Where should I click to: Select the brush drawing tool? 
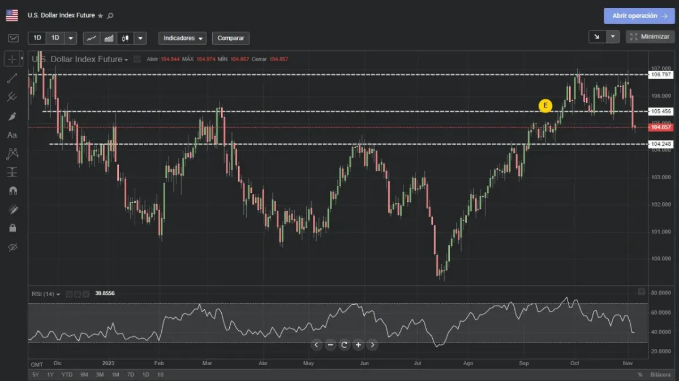pyautogui.click(x=12, y=116)
